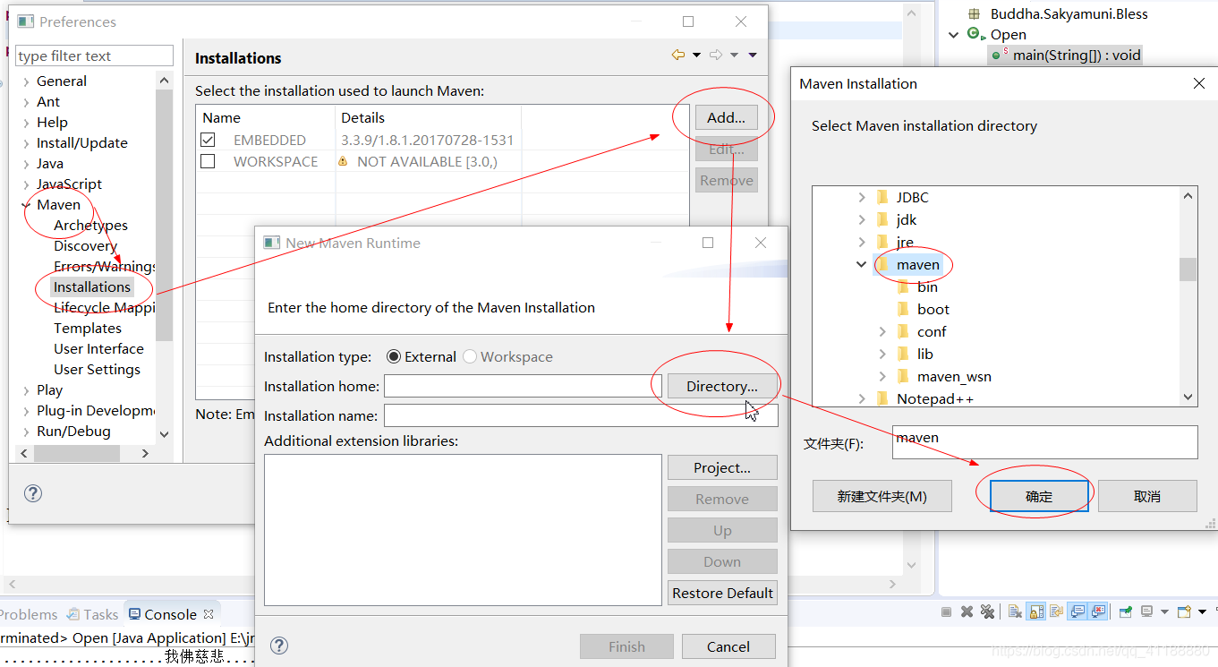Open the Back history dropdown arrow
Screen dimensions: 1218x667
pos(696,56)
